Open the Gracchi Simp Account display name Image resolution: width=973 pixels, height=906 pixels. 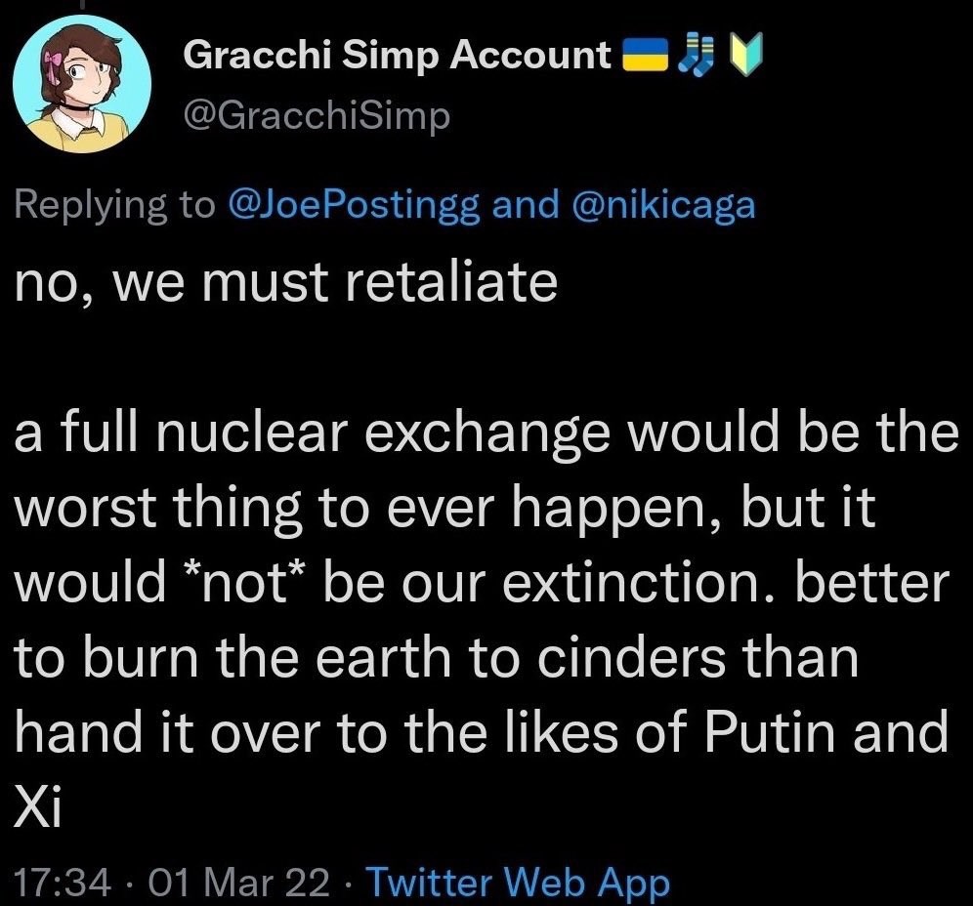click(398, 57)
